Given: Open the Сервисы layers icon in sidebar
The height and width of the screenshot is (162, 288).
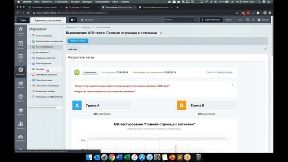Looking at the screenshot, I should click(x=21, y=110).
